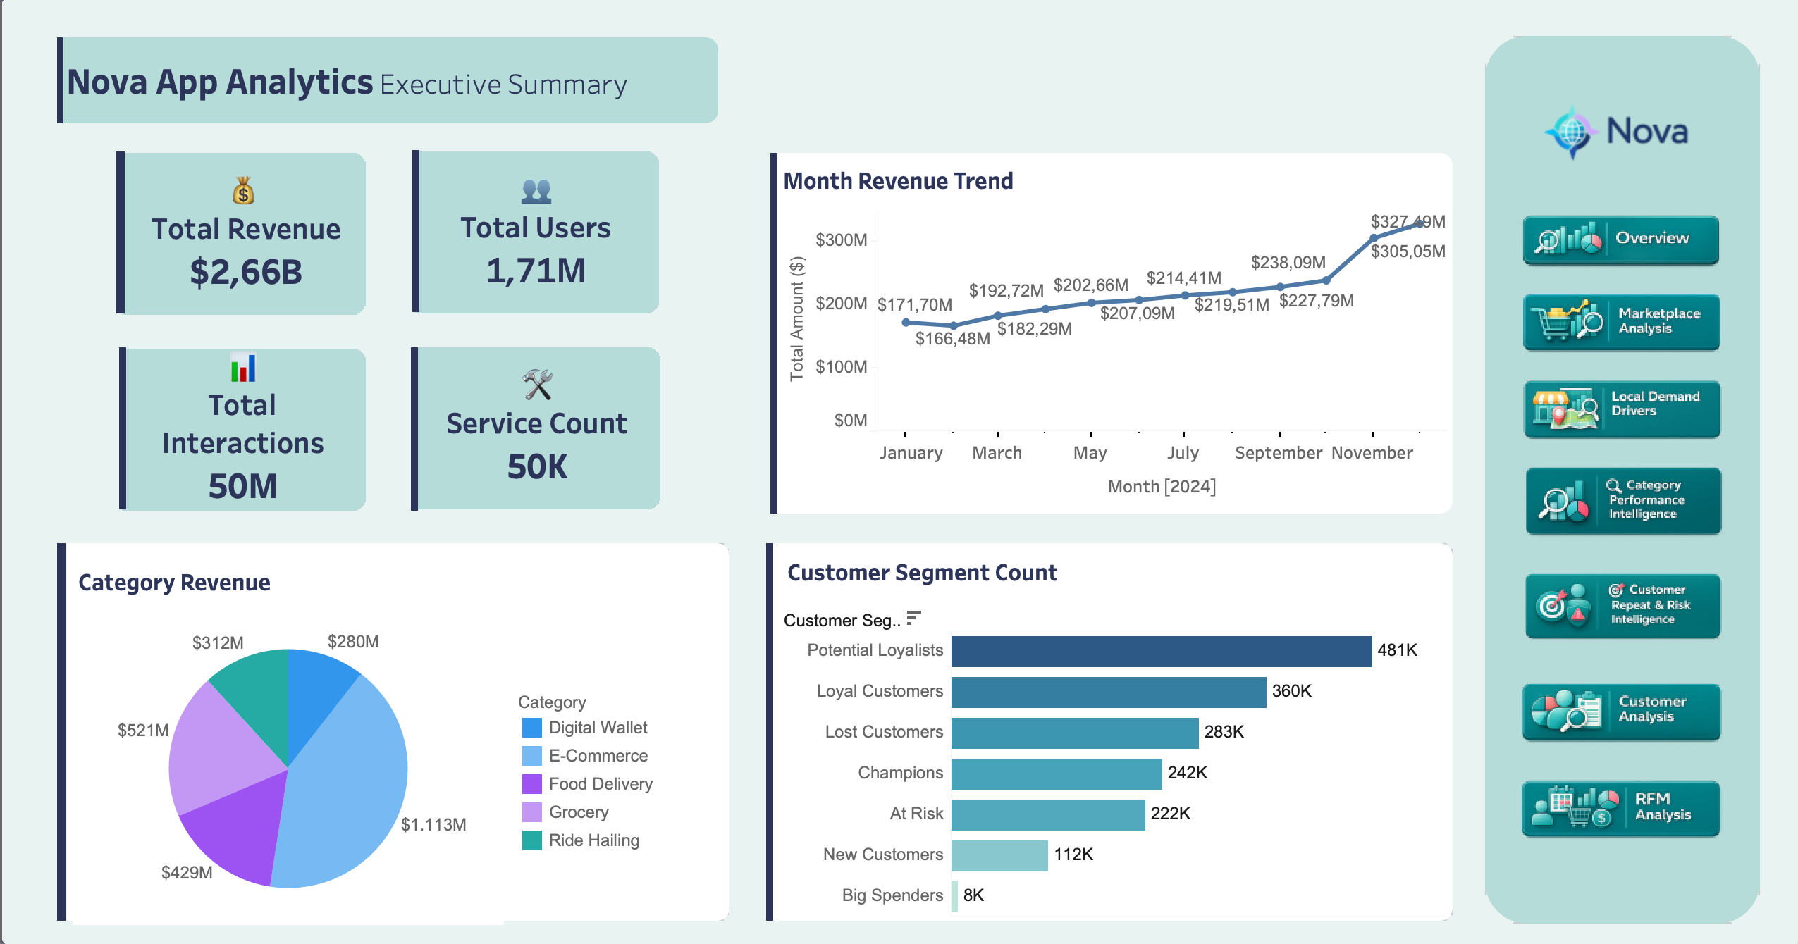Go to Local Demand Drivers page
This screenshot has height=944, width=1798.
[1622, 409]
